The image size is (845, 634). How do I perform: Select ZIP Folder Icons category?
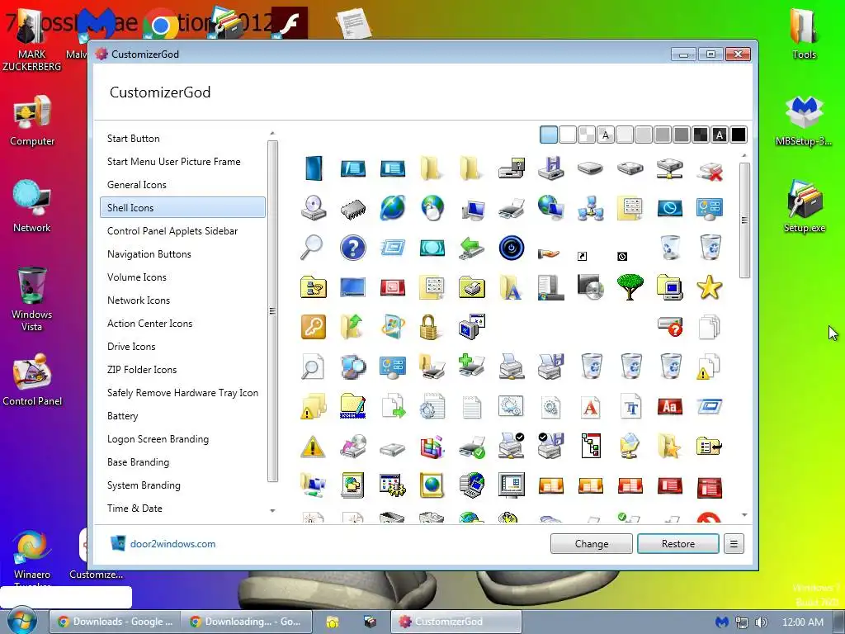click(142, 370)
